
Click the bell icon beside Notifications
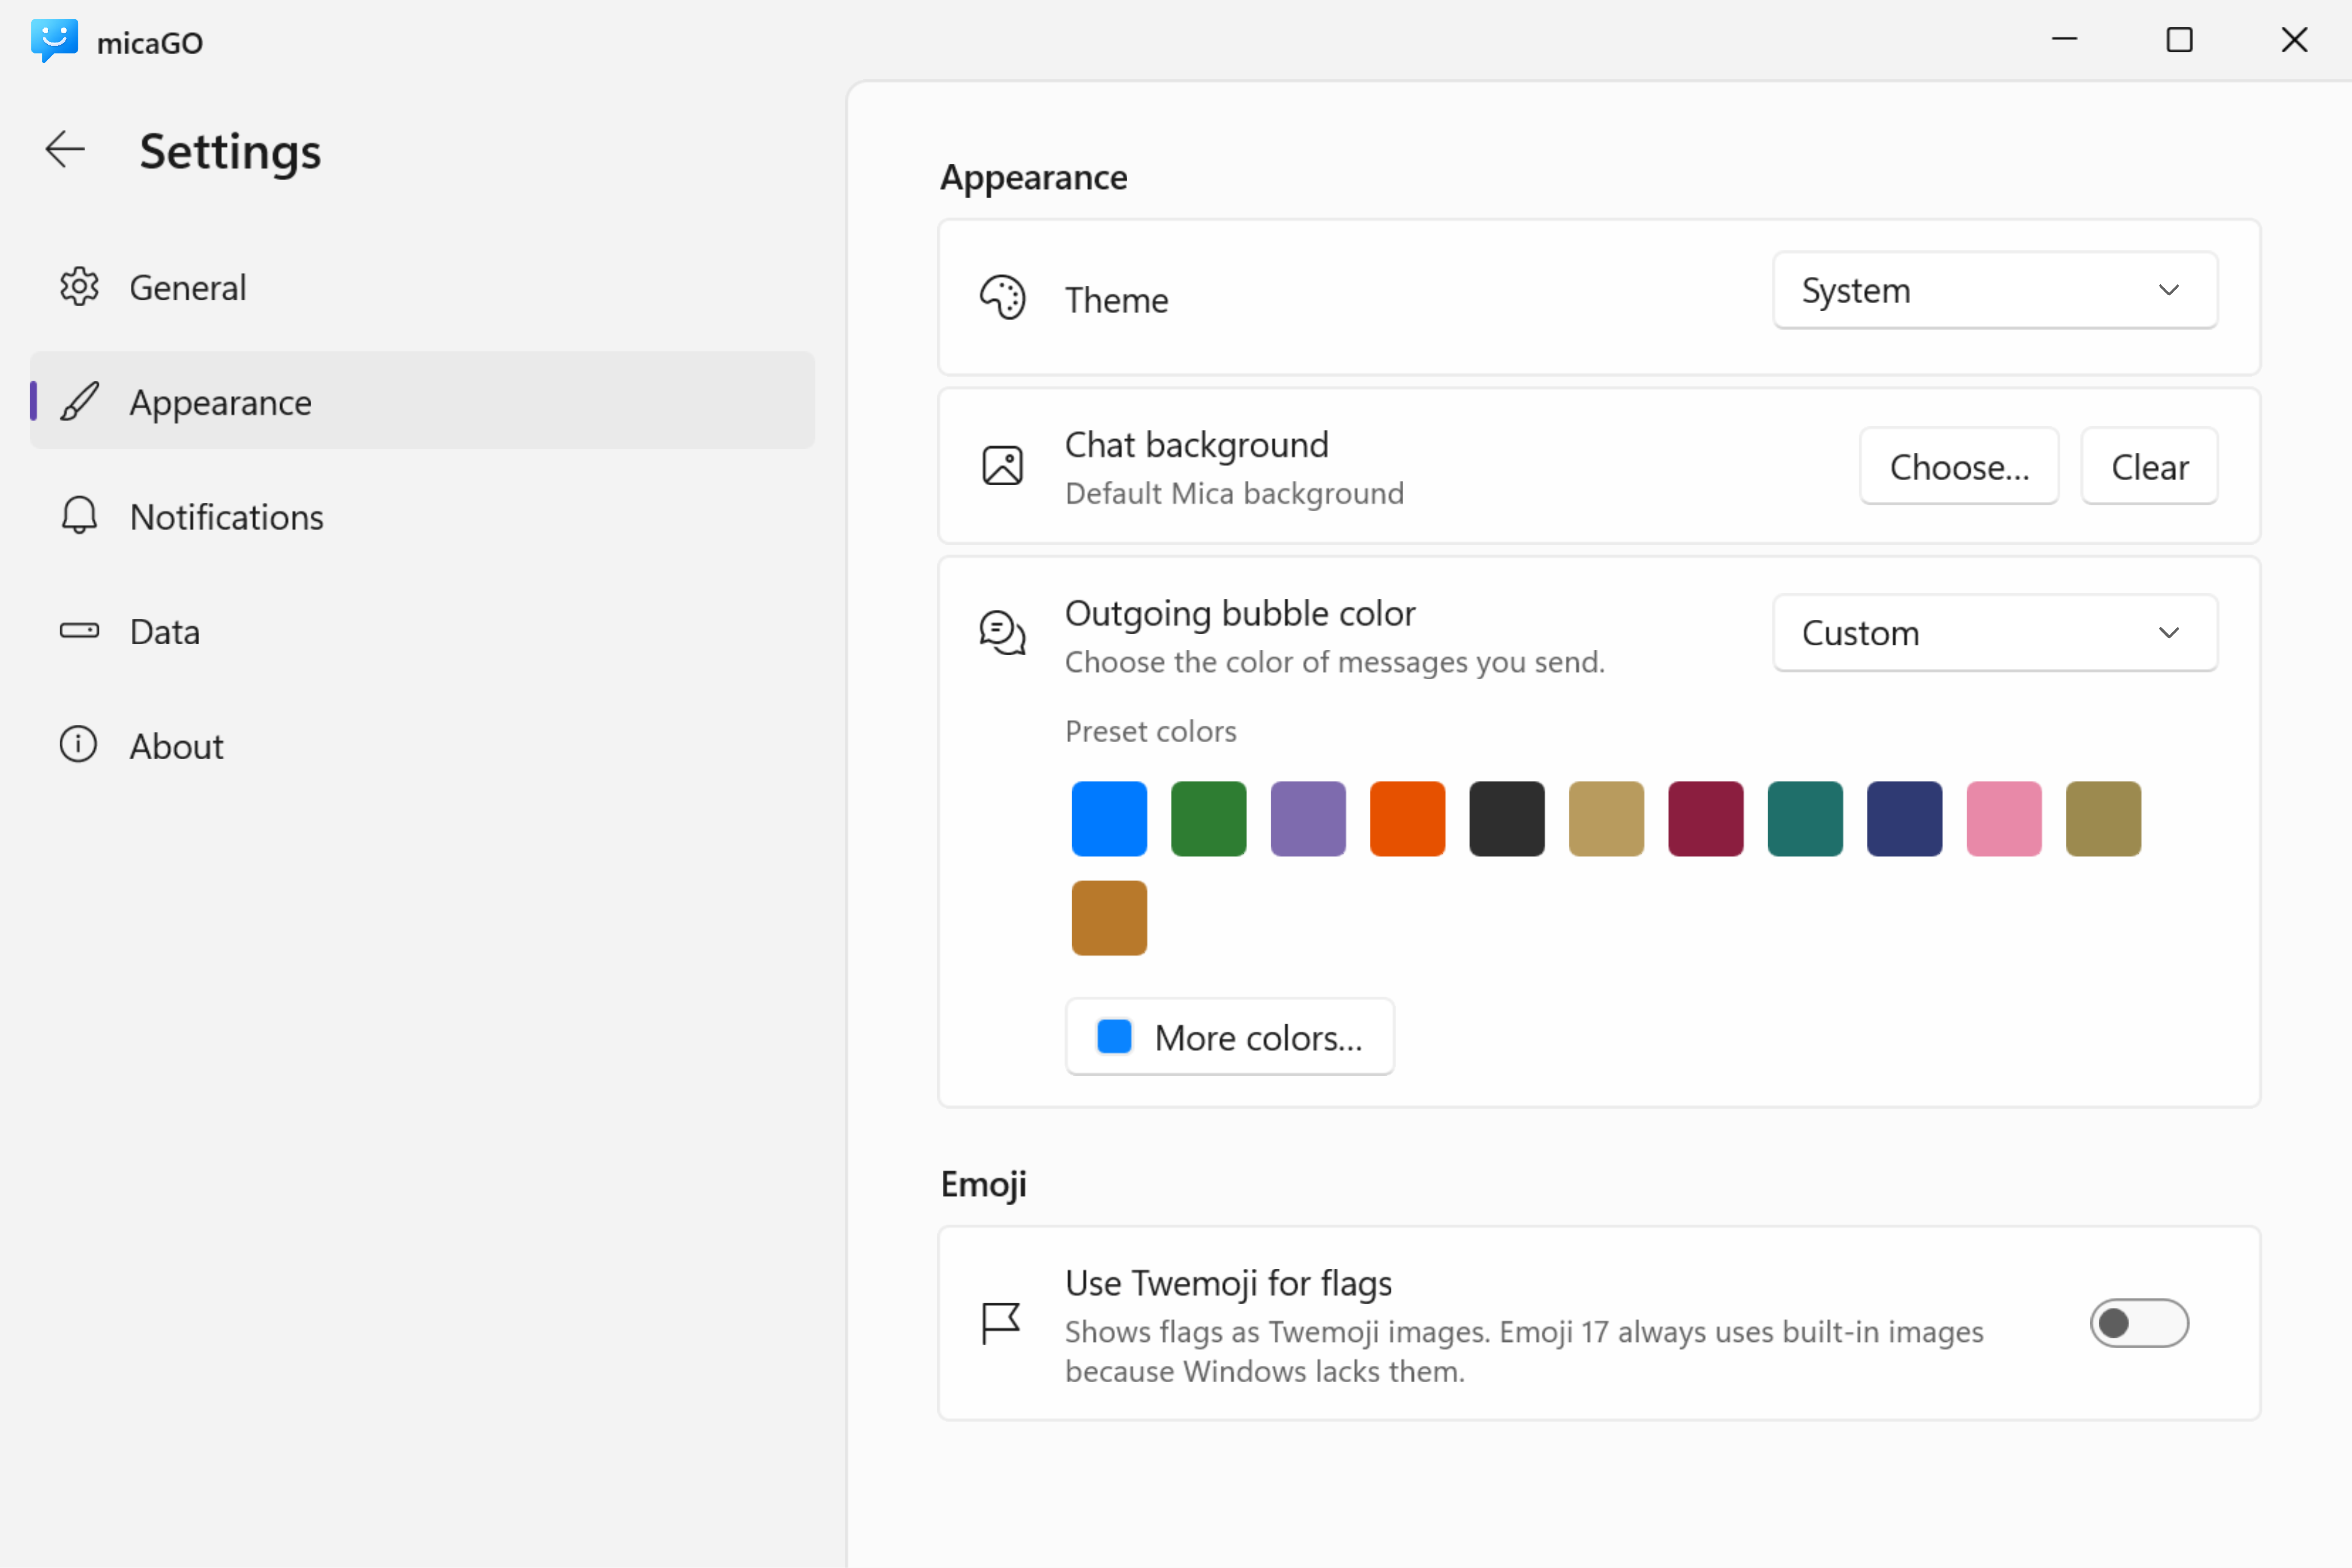pyautogui.click(x=79, y=516)
